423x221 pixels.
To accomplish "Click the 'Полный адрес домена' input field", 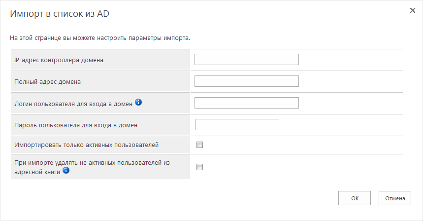I will [x=247, y=81].
